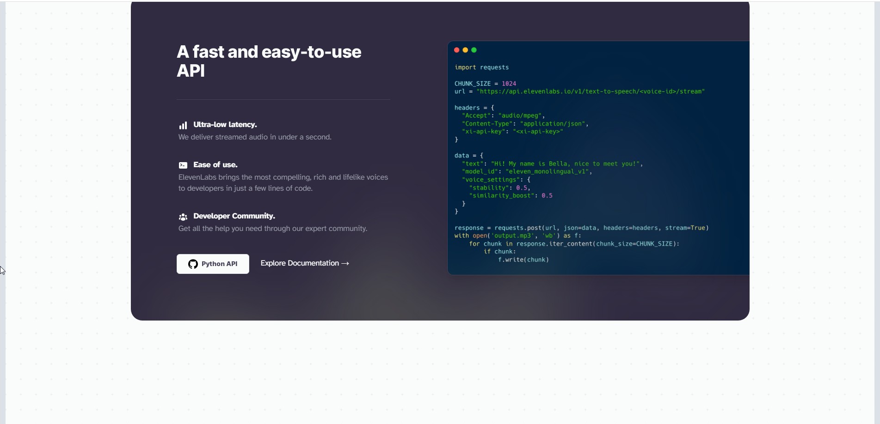The image size is (880, 424).
Task: Click the "similarity_boost": 0.5 code line
Action: tap(511, 196)
